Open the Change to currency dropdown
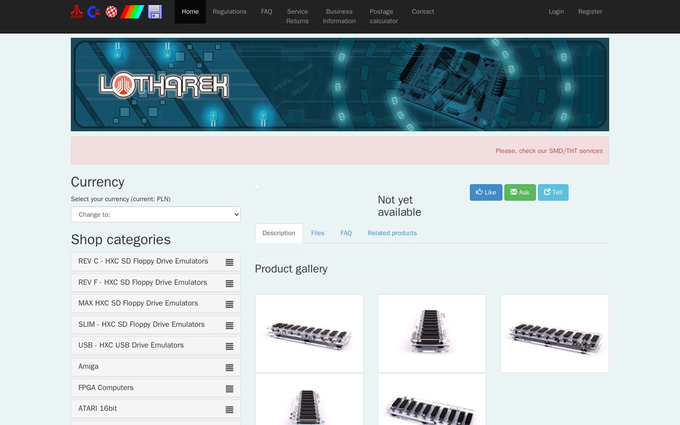Image resolution: width=680 pixels, height=425 pixels. tap(156, 214)
